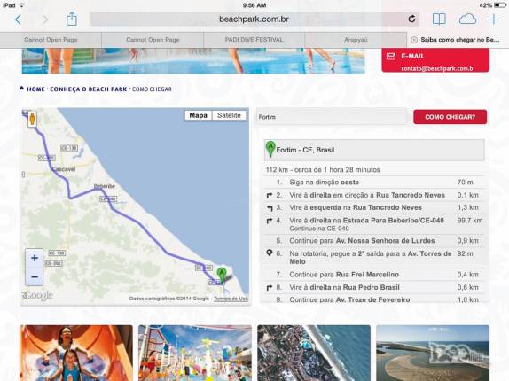Screen dimensions: 509x381
Task: Click the home icon in breadcrumb
Action: 22,89
